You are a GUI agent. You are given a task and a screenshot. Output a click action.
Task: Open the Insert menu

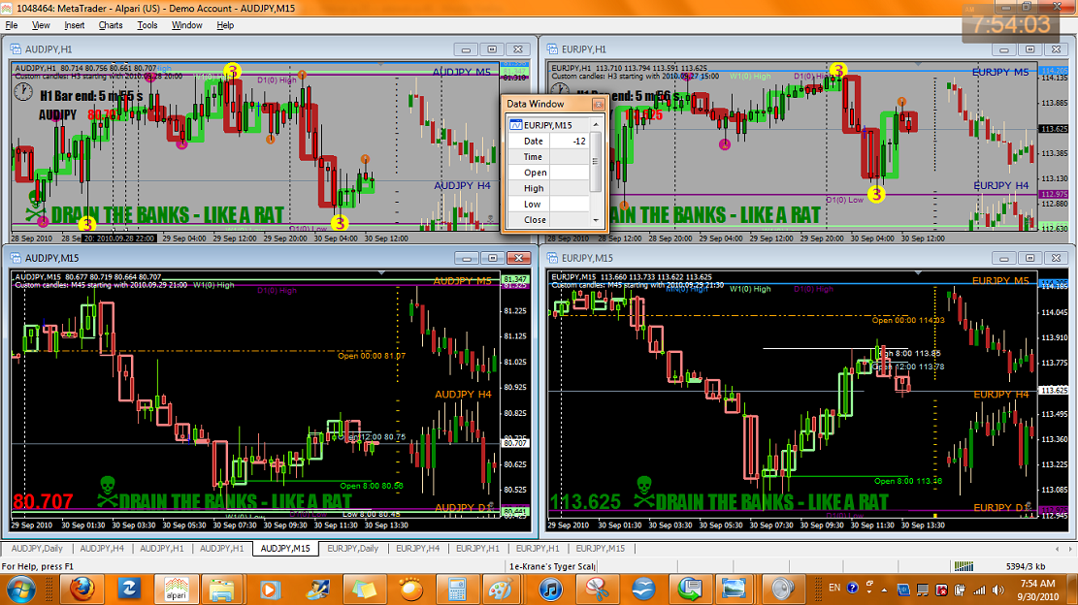click(75, 25)
